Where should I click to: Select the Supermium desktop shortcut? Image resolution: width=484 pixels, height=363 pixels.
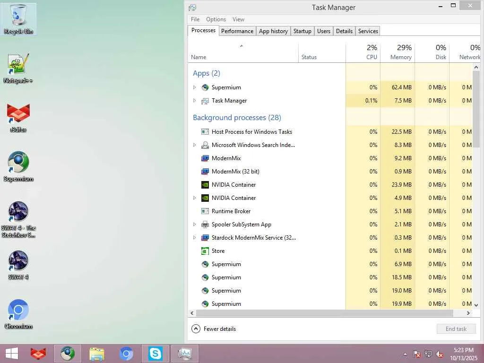18,166
